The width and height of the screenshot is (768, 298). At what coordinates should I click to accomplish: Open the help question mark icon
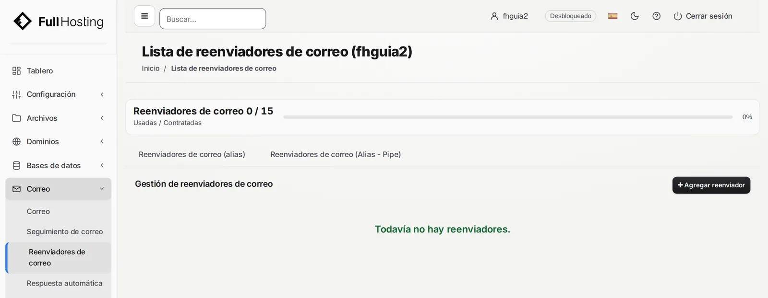[657, 16]
